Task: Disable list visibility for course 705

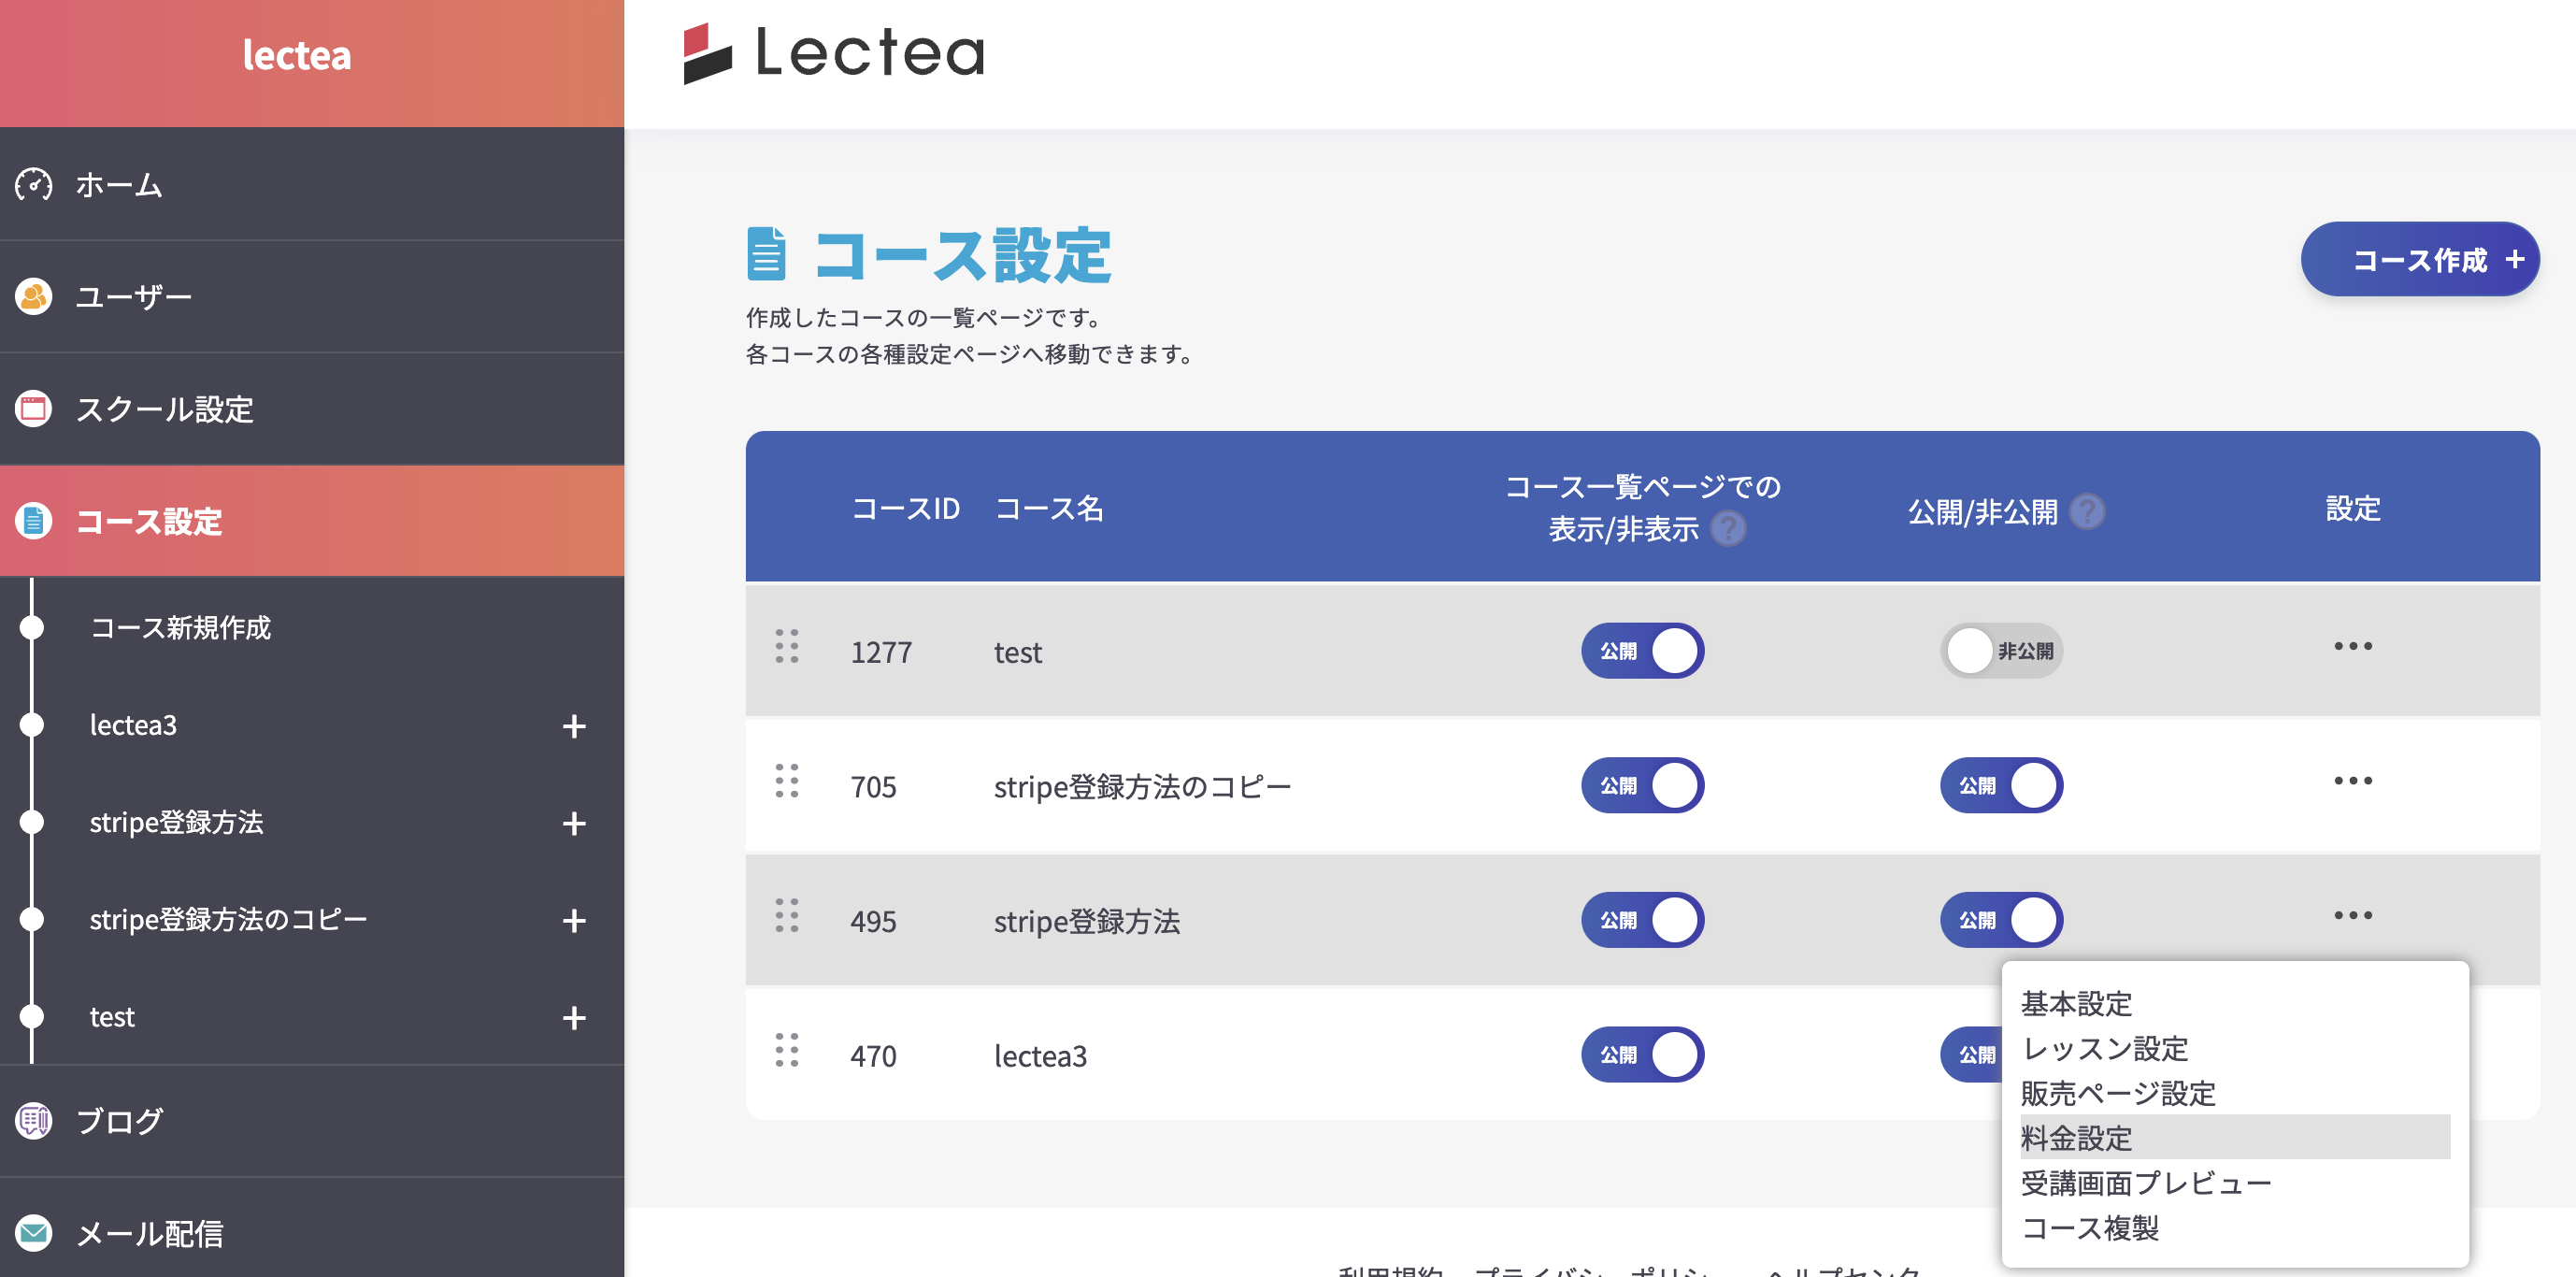Action: pyautogui.click(x=1642, y=786)
